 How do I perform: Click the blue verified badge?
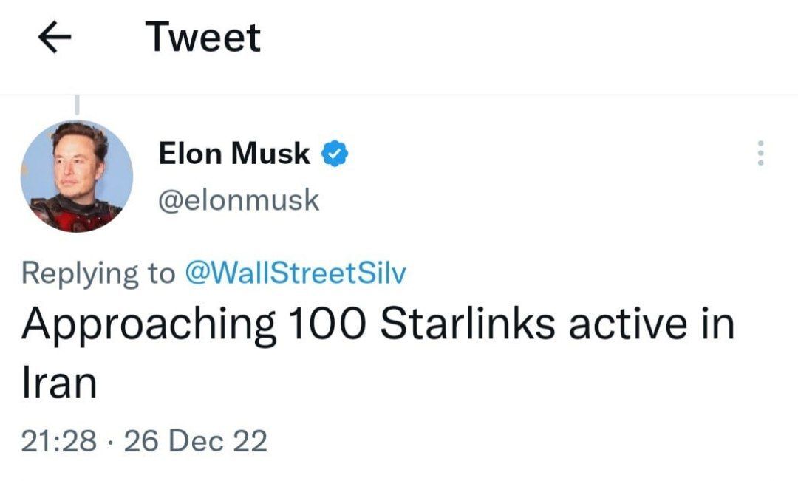tap(335, 154)
